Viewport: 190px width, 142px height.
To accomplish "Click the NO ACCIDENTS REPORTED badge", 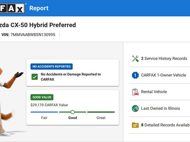I will pyautogui.click(x=51, y=66).
